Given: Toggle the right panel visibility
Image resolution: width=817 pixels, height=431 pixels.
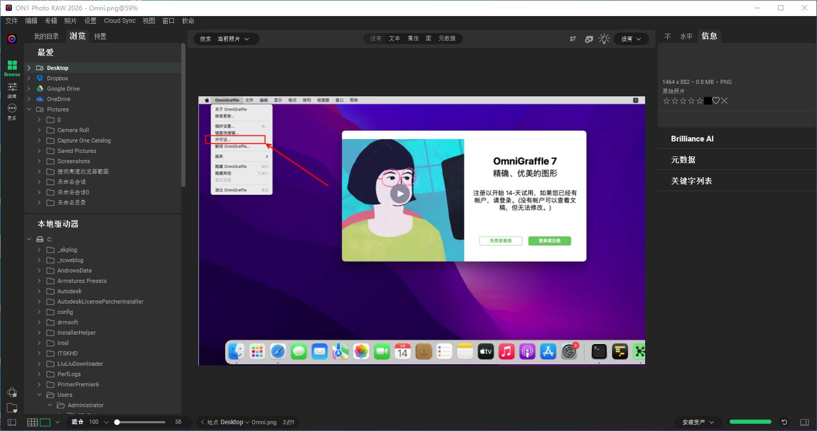Looking at the screenshot, I should click(804, 422).
